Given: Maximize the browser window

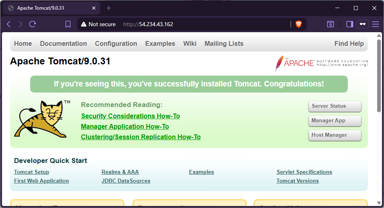Looking at the screenshot, I should tap(356, 8).
